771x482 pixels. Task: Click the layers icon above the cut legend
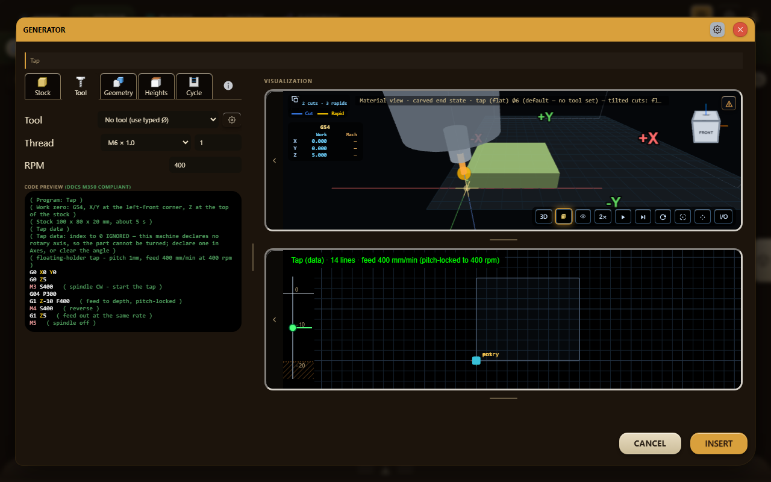click(x=295, y=99)
